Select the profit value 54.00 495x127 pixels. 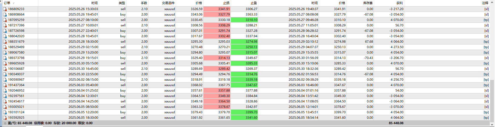coord(399,91)
